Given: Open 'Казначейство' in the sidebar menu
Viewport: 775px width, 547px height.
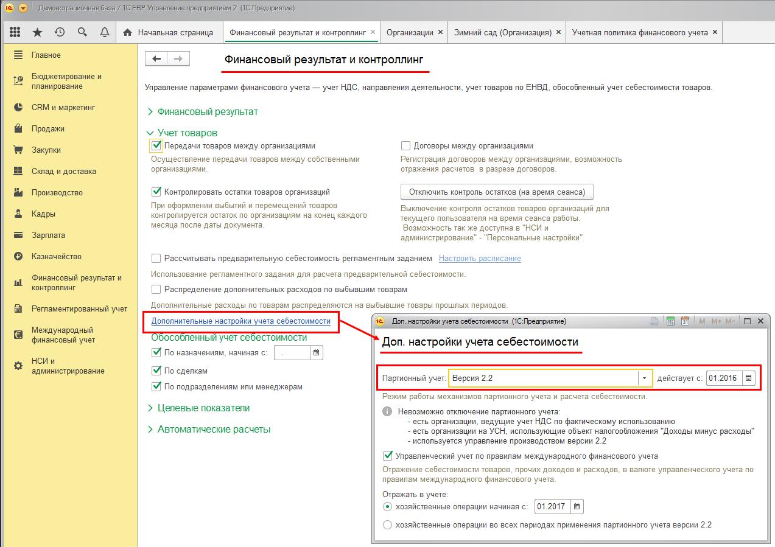Looking at the screenshot, I should tap(57, 257).
